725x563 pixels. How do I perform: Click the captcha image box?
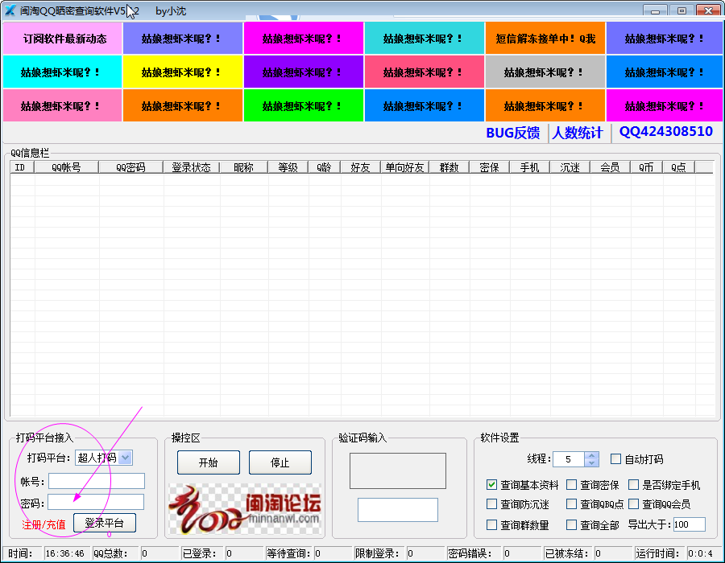tap(398, 471)
